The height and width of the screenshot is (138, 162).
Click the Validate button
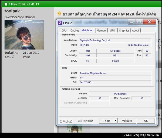pos(127,121)
